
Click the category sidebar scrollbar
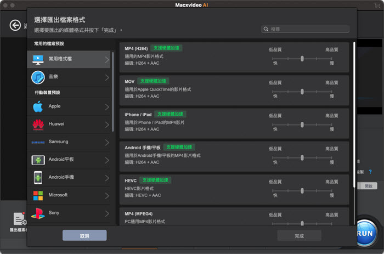coord(112,92)
